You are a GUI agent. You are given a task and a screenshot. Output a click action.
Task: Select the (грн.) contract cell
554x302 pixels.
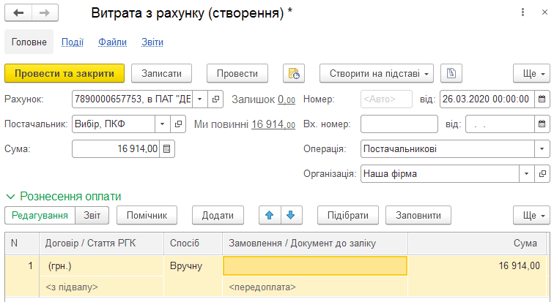tap(101, 265)
